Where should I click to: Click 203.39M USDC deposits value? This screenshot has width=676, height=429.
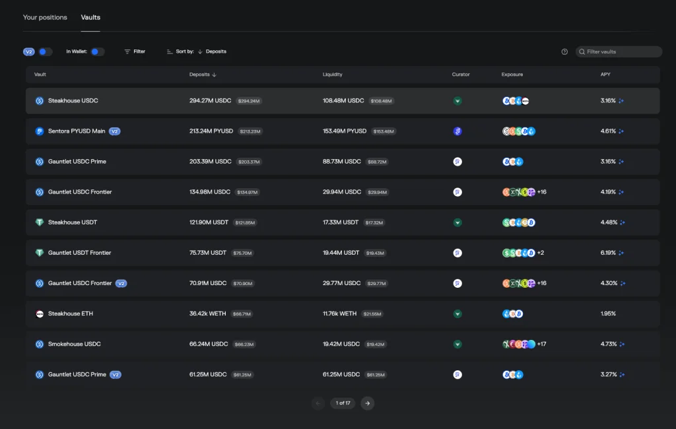[211, 161]
